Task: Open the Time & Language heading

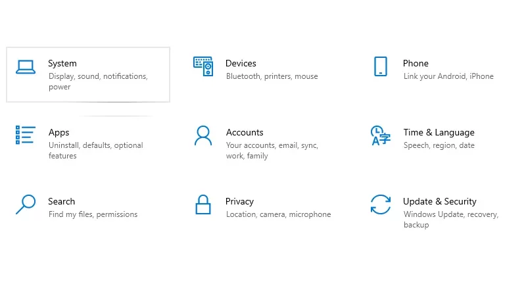Action: click(439, 132)
